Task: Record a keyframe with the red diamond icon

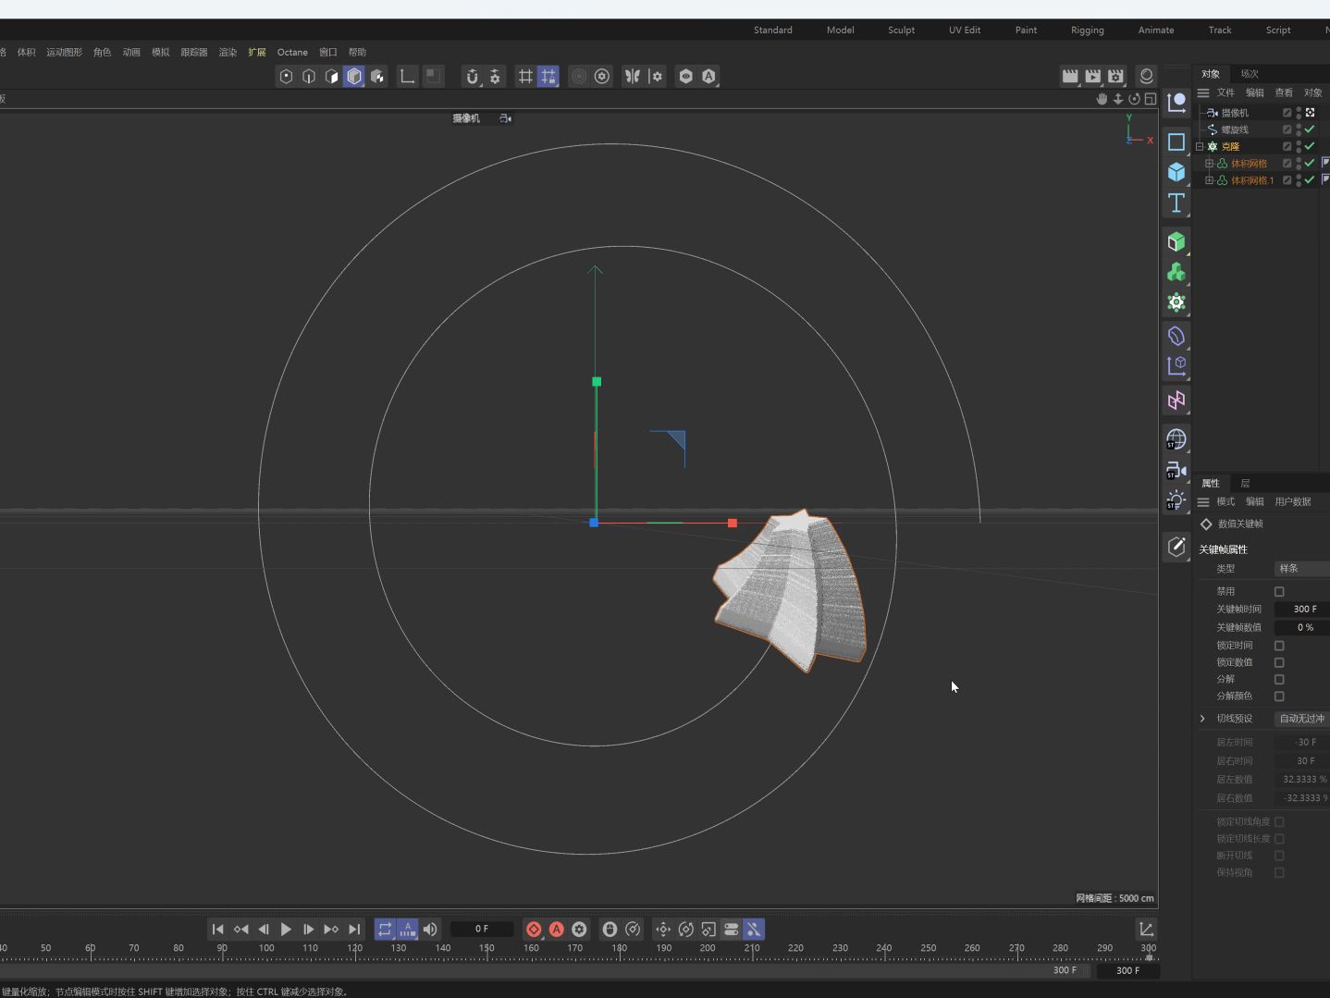Action: [534, 930]
